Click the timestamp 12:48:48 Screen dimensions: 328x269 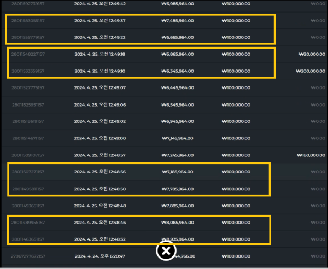[x=117, y=206]
